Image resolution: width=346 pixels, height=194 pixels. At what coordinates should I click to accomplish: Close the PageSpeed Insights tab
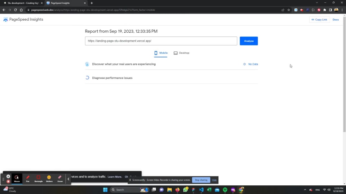(85, 3)
